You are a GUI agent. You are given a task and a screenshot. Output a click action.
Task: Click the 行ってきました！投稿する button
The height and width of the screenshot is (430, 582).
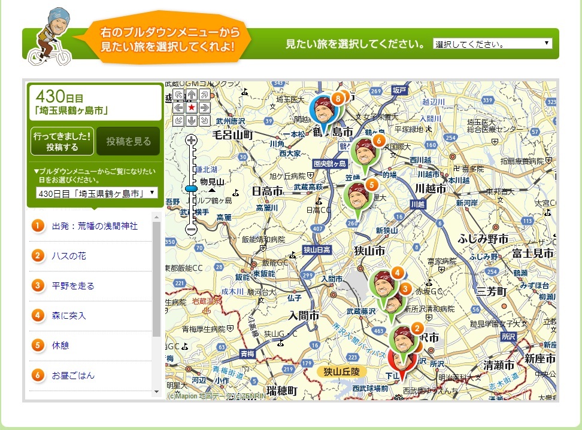click(62, 141)
